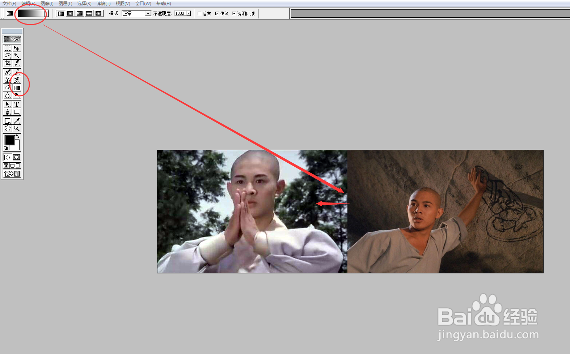Image resolution: width=570 pixels, height=354 pixels.
Task: Switch to Full Screen with Menu Bar
Action: tap(12, 166)
